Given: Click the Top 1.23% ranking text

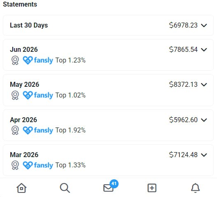Looking at the screenshot, I should 70,60.
